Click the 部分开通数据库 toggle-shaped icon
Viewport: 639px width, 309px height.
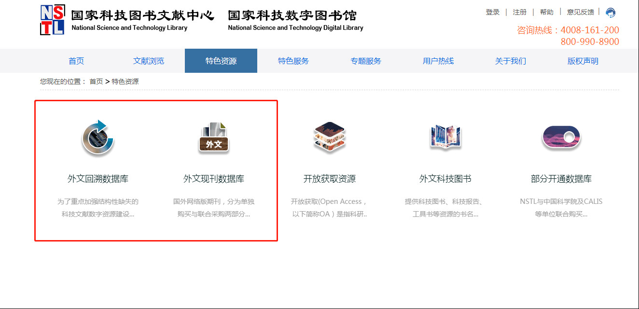pos(561,137)
